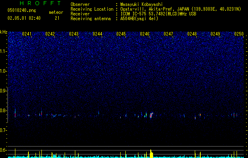Click the 0244 time marker

pos(97,34)
